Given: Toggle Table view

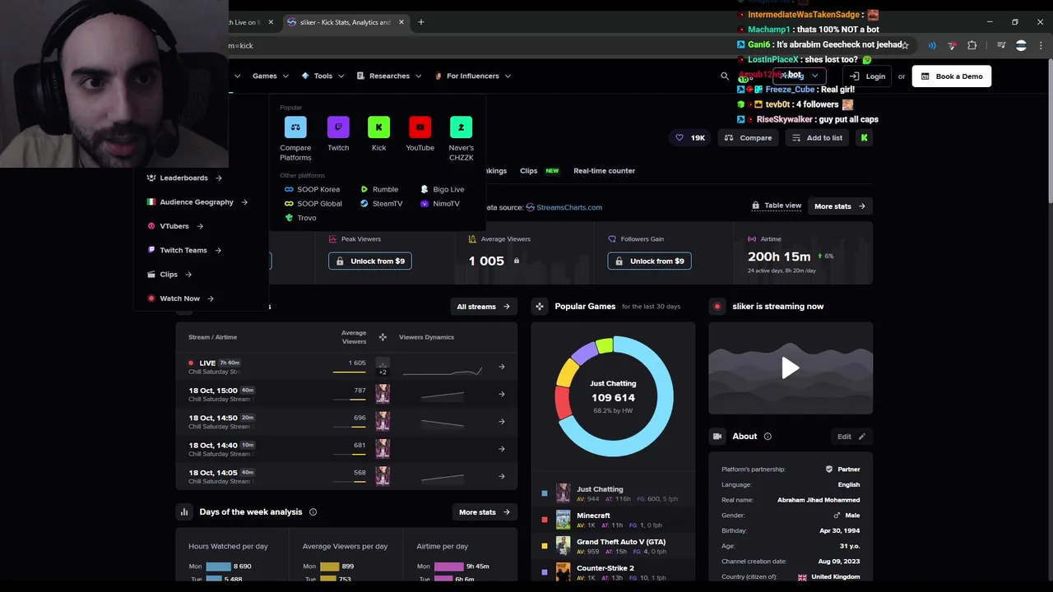Looking at the screenshot, I should click(777, 206).
